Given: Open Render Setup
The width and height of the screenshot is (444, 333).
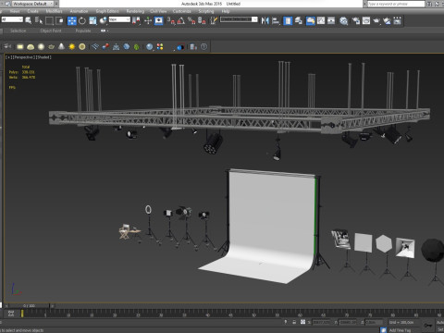Looking at the screenshot, I should coord(356,20).
